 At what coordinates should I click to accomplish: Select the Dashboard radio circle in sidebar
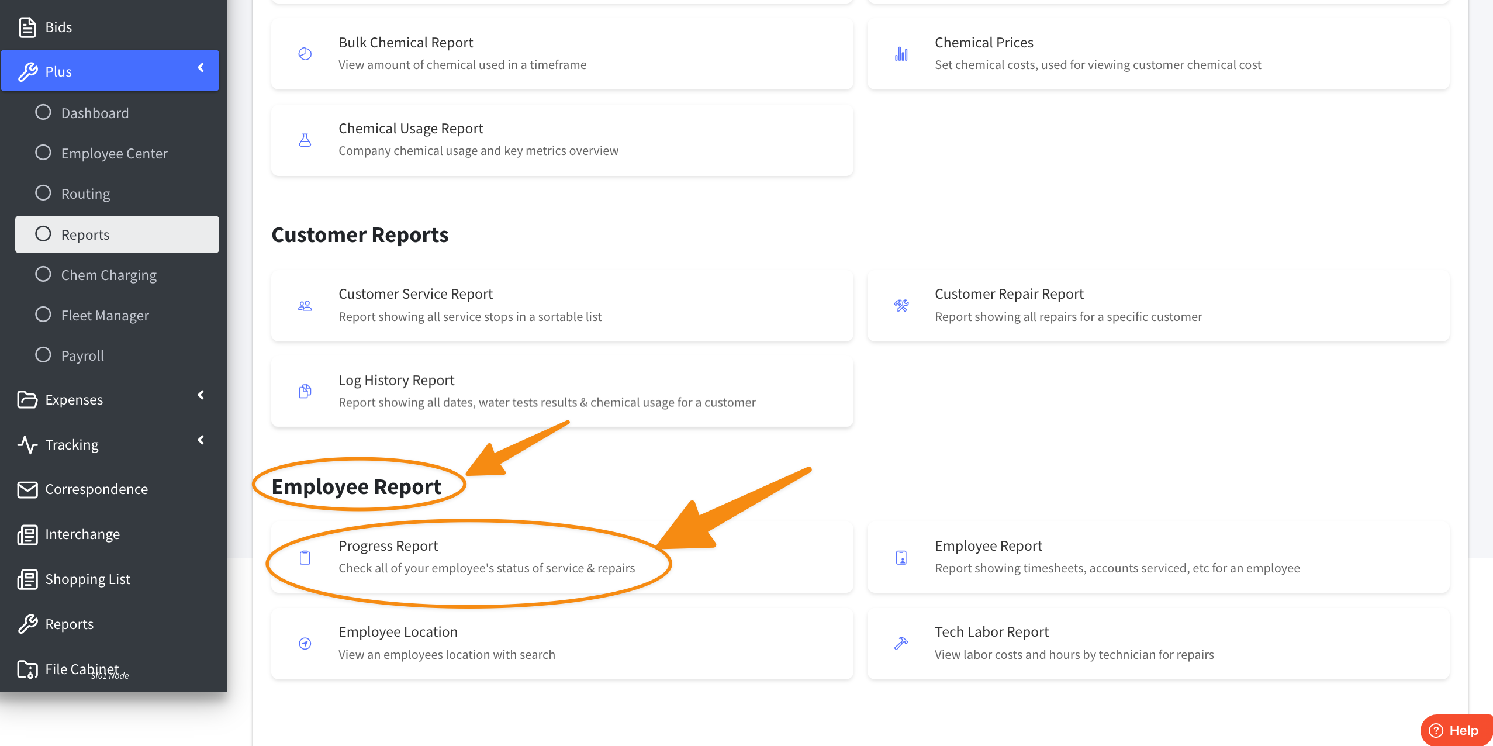click(43, 112)
